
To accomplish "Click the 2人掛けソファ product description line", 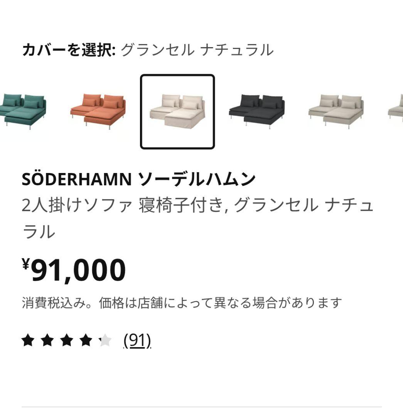I will point(197,207).
